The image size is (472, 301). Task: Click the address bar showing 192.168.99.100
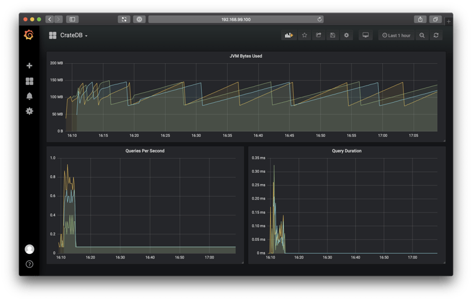pos(236,19)
